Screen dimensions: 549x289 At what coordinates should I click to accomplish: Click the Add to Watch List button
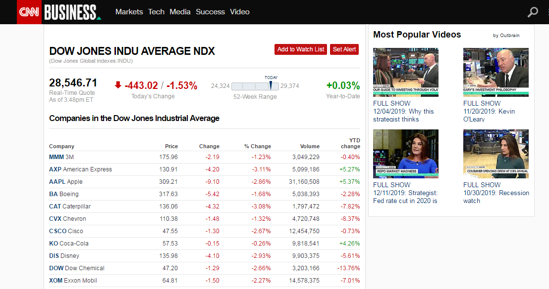point(301,49)
